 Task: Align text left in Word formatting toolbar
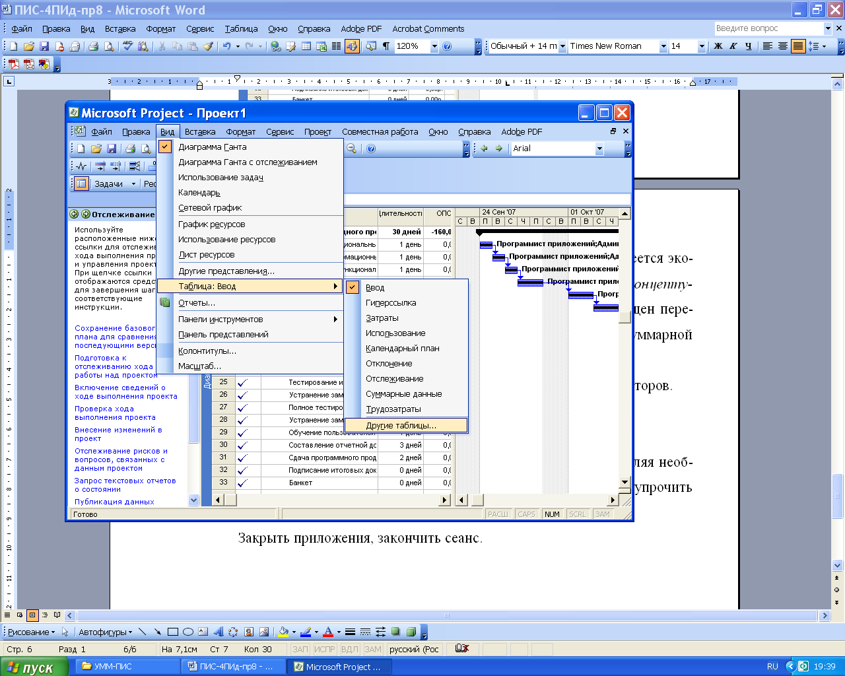click(767, 46)
